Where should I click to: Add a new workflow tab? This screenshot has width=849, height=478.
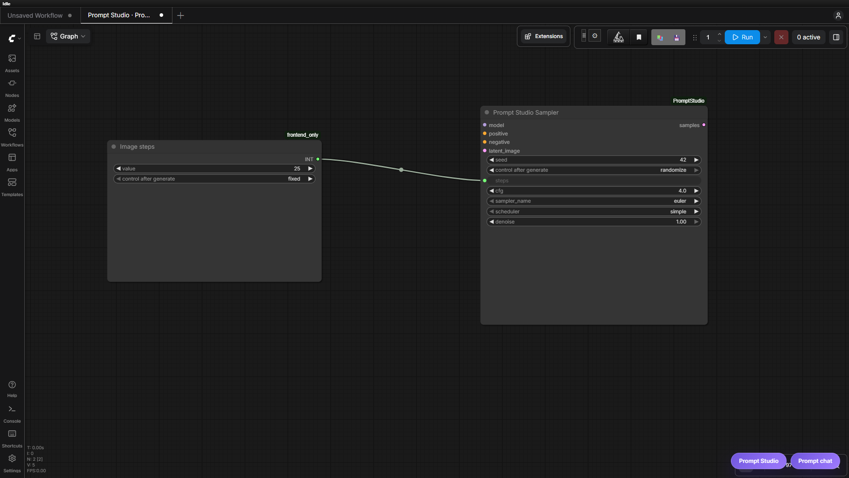tap(180, 15)
